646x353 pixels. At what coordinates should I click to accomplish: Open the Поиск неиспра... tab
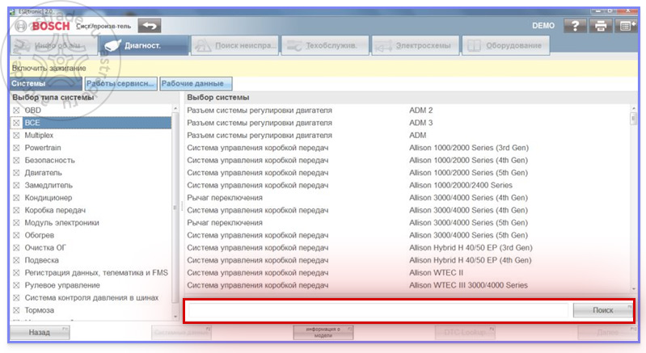[234, 46]
